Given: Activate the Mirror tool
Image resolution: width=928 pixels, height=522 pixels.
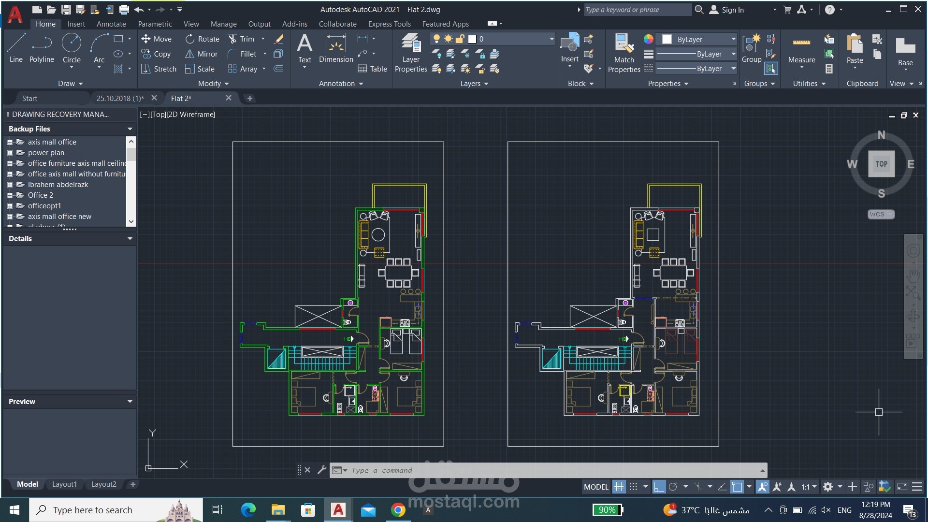Looking at the screenshot, I should click(201, 54).
